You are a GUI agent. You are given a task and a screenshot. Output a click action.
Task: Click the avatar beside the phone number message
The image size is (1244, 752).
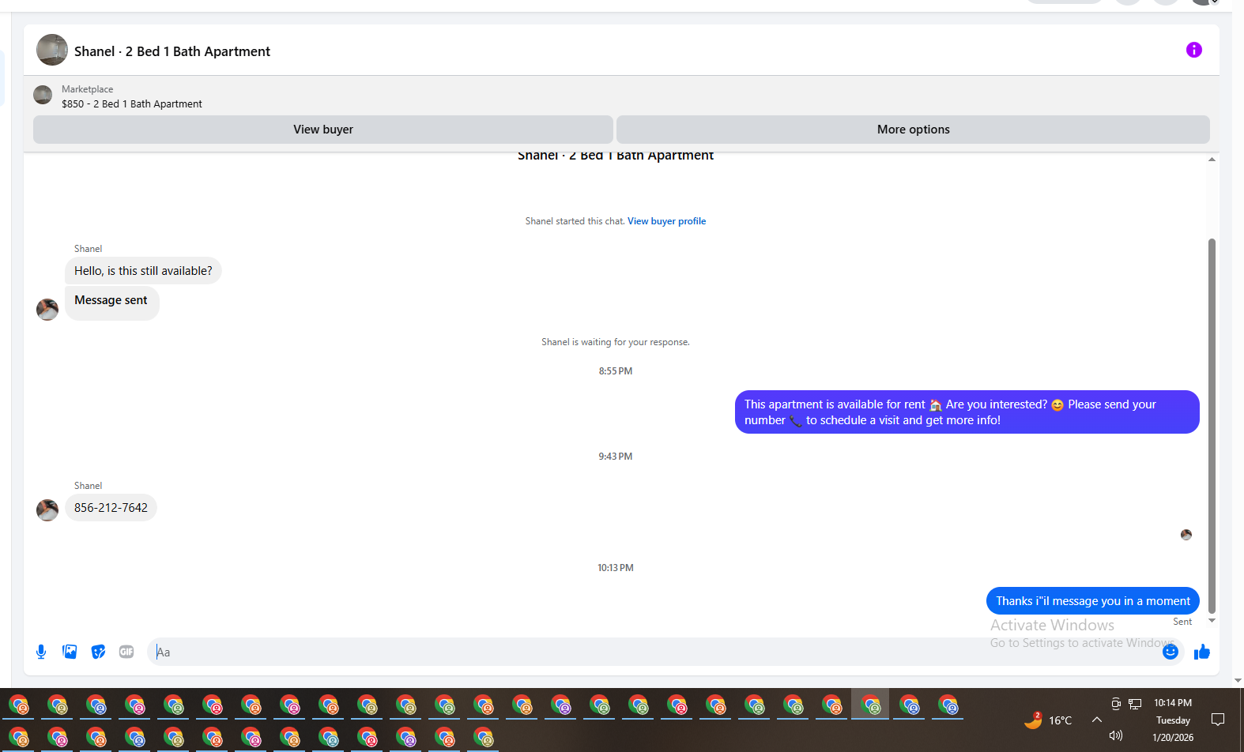point(47,510)
